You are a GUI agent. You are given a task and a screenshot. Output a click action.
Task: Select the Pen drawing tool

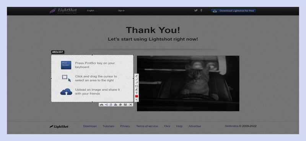click(137, 76)
